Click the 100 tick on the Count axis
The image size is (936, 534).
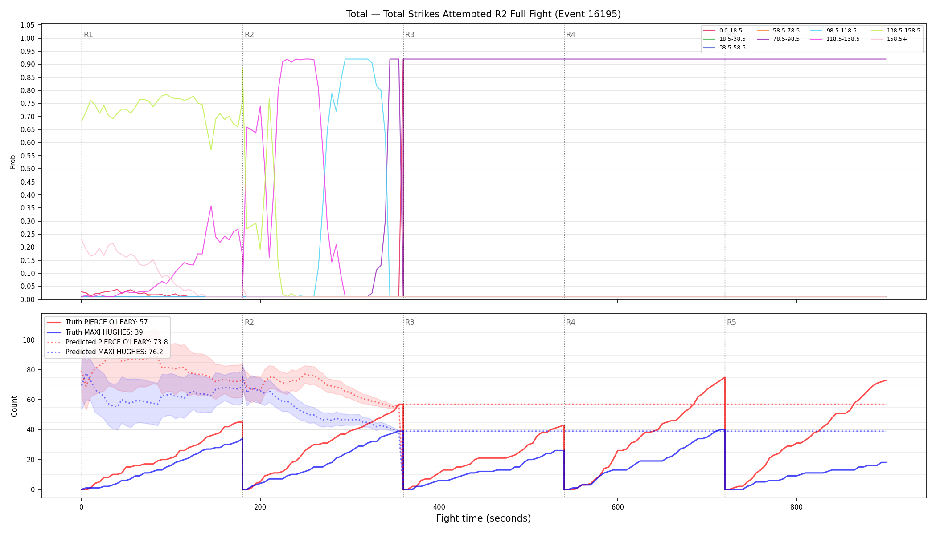[29, 340]
